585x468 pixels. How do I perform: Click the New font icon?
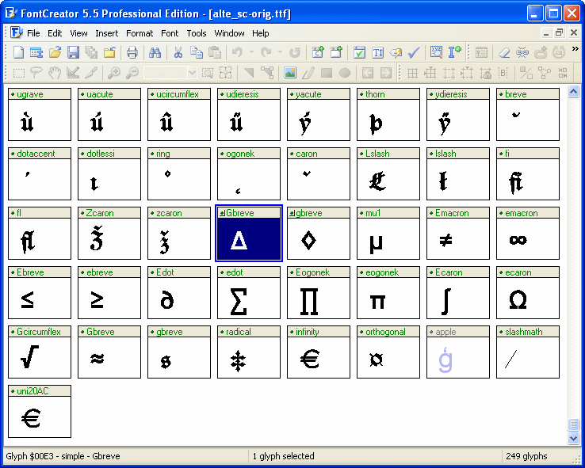(x=18, y=52)
